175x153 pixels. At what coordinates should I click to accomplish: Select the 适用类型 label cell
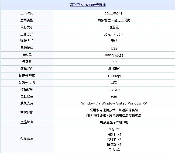27,20
